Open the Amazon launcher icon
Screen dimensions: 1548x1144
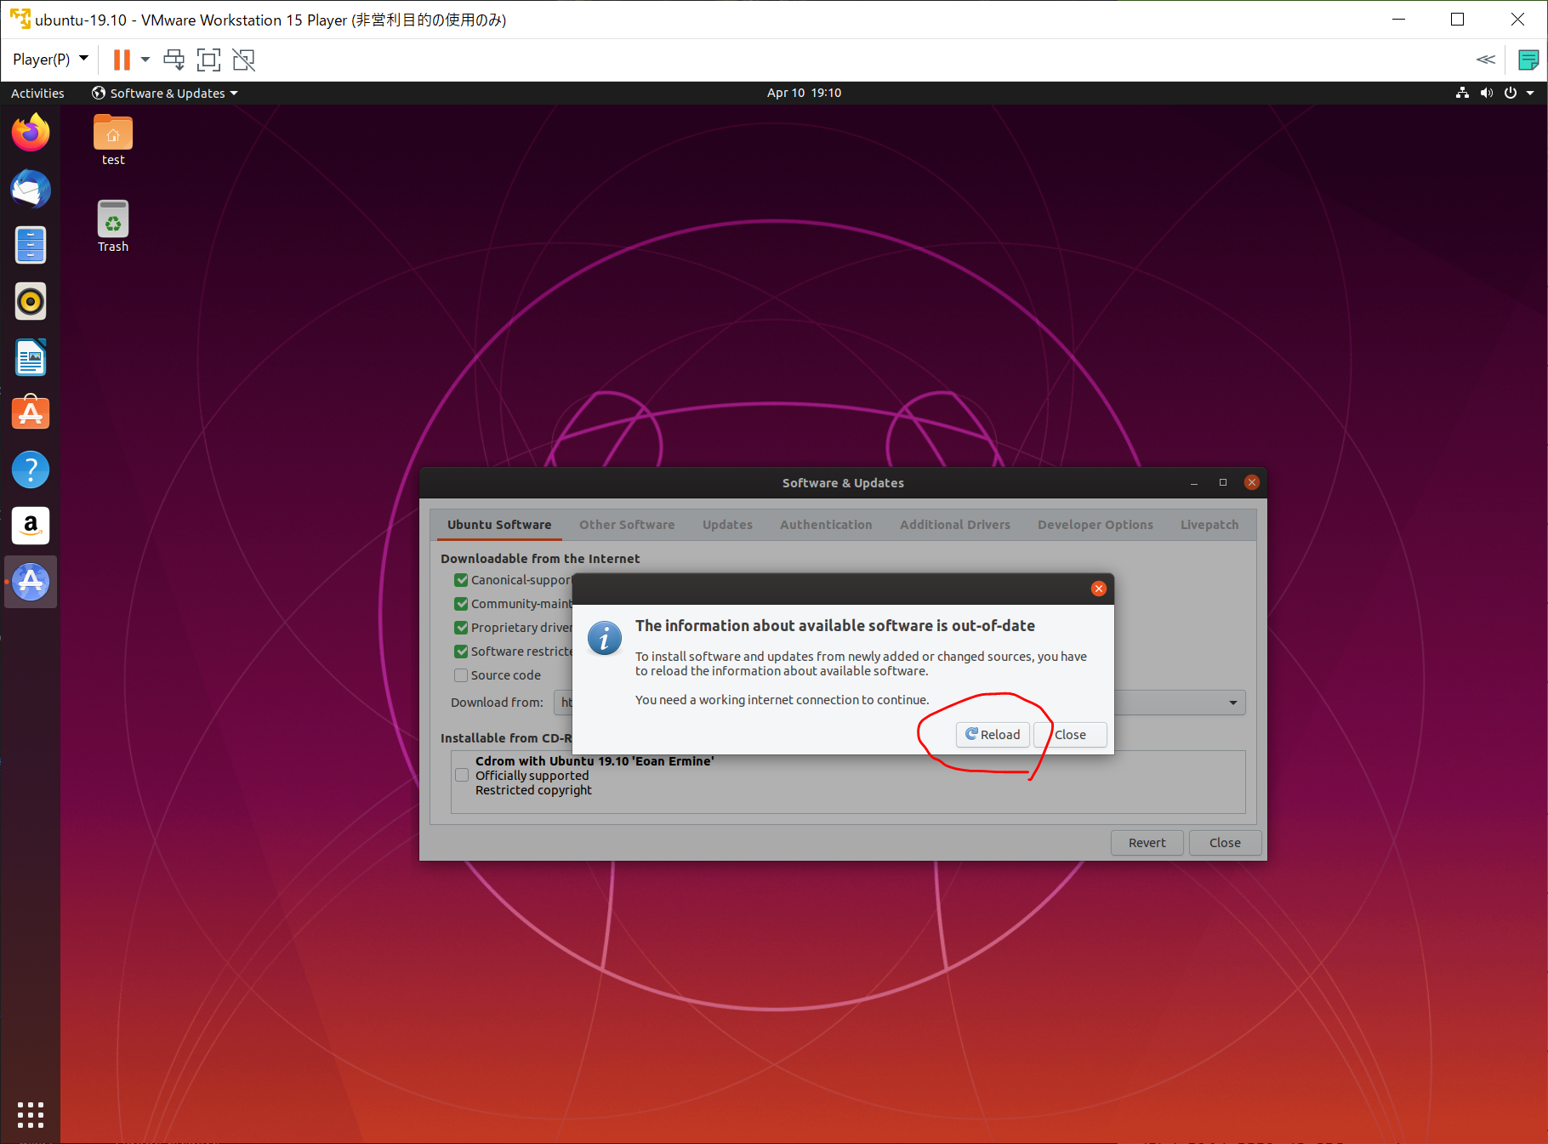pos(31,526)
